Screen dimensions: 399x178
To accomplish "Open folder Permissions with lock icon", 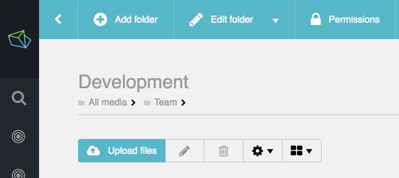I will pos(345,20).
